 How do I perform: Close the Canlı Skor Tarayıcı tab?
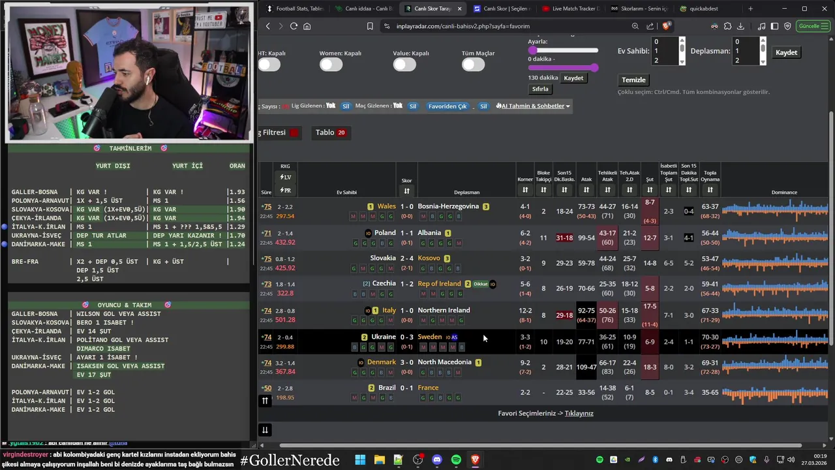[459, 8]
